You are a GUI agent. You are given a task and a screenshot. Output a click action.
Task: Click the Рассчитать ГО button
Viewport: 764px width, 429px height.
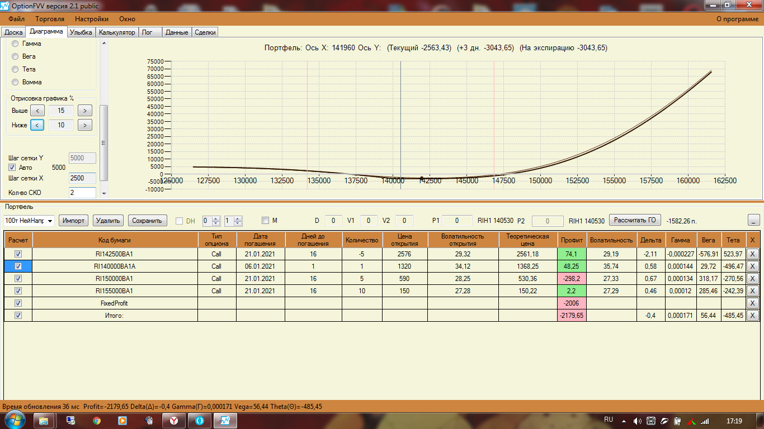pos(635,220)
